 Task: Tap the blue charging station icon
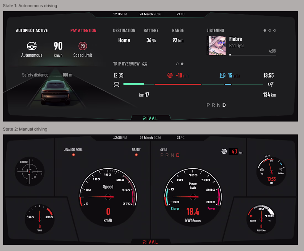[222, 75]
